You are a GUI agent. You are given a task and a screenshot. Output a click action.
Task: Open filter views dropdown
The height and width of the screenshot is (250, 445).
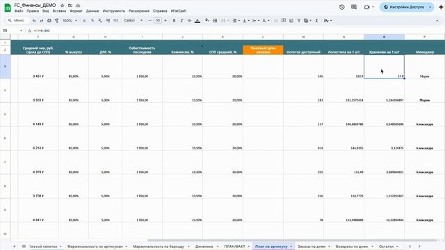click(307, 21)
